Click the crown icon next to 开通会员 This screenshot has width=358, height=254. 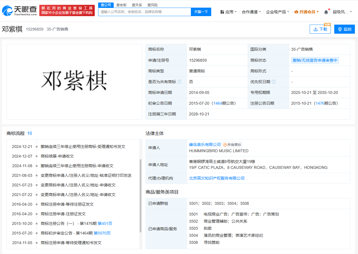pyautogui.click(x=296, y=12)
